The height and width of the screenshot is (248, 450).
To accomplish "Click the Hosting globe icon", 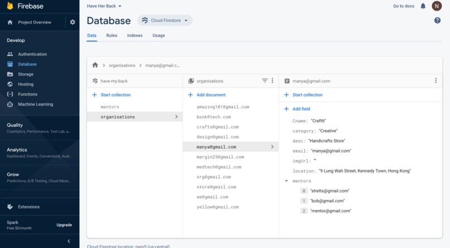I will click(10, 84).
